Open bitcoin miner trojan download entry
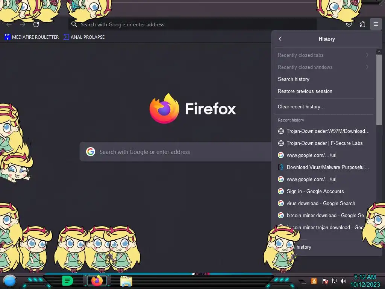 click(x=324, y=227)
